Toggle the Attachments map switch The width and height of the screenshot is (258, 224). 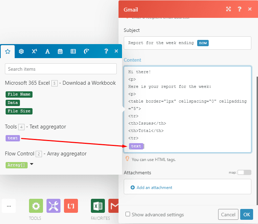[x=244, y=173]
